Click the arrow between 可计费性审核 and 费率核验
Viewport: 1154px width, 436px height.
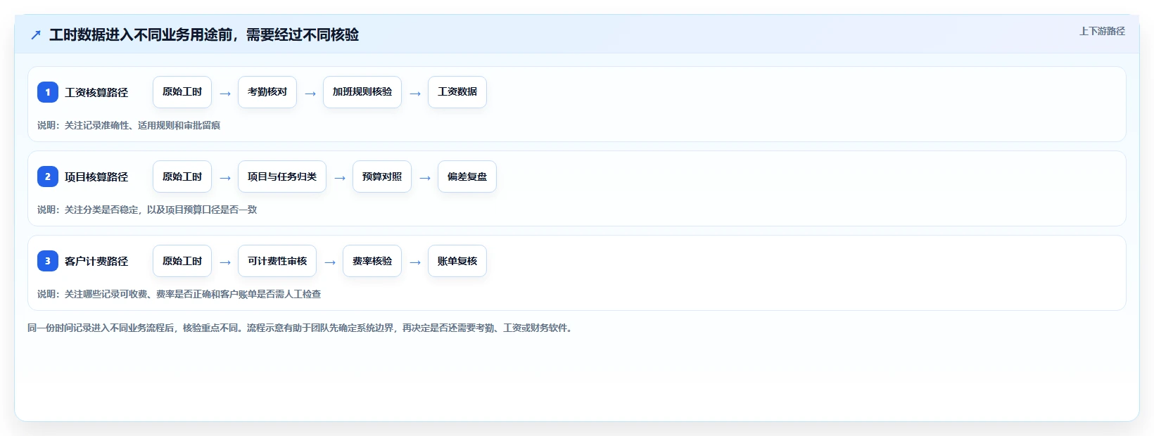point(330,262)
